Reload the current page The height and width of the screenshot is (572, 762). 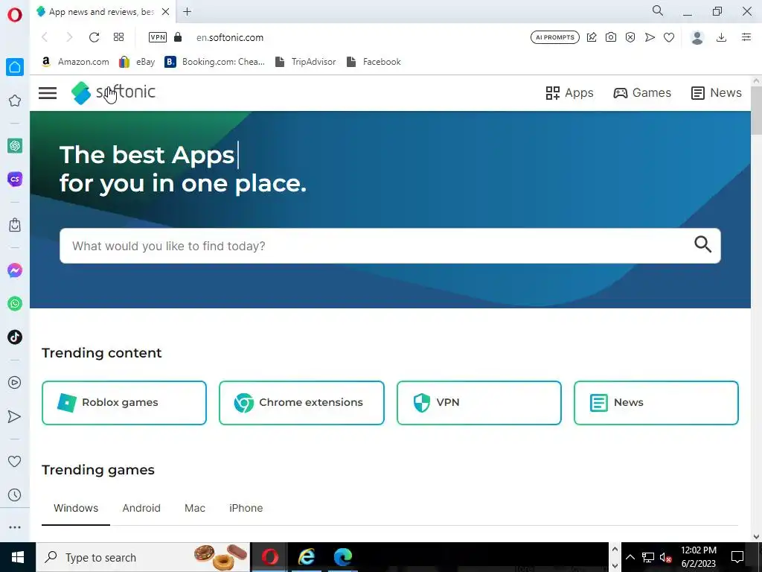coord(95,37)
